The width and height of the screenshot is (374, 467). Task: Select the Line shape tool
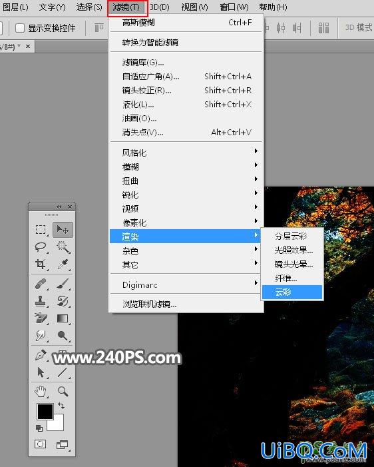(x=63, y=372)
